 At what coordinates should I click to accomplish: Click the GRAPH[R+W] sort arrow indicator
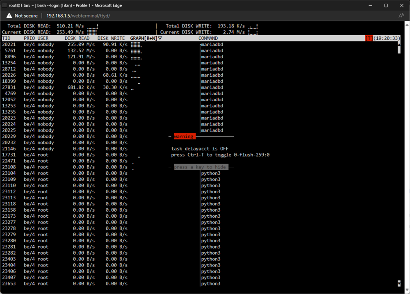(x=160, y=38)
